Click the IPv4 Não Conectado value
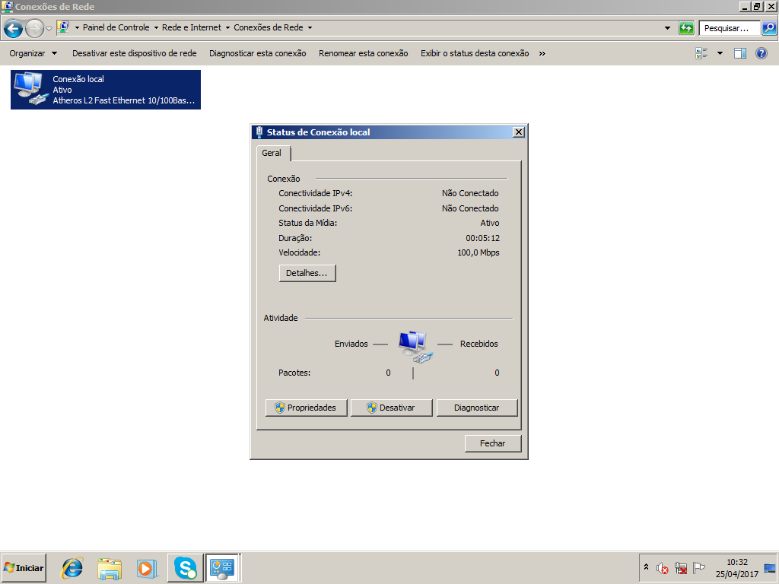 tap(470, 193)
